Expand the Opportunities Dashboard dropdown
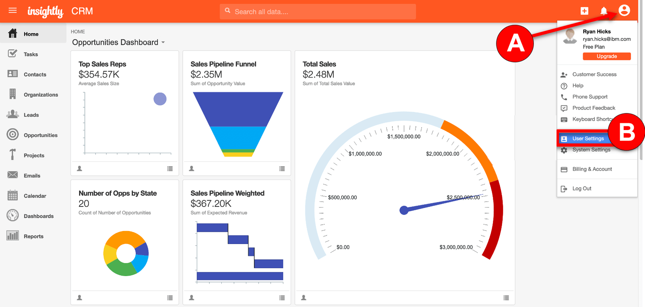The height and width of the screenshot is (307, 645). [x=163, y=42]
